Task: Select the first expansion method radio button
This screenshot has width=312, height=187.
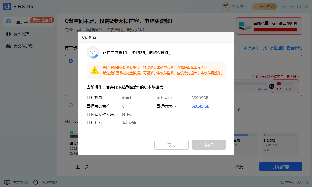Action: [x=71, y=61]
